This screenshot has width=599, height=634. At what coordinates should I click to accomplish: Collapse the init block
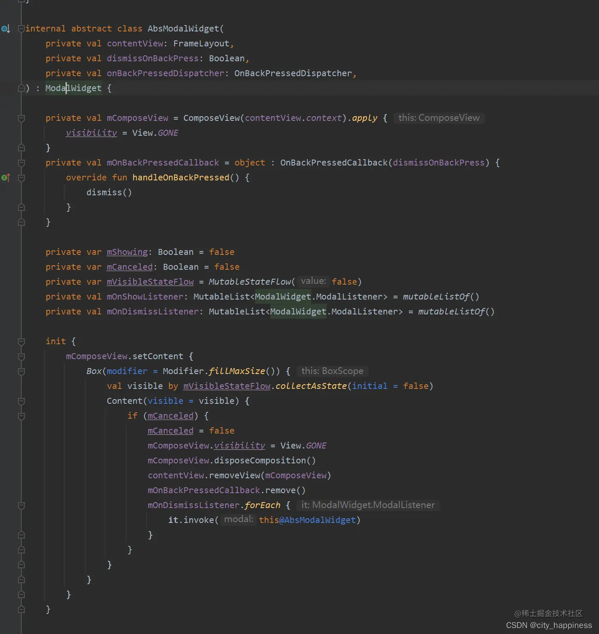[21, 342]
